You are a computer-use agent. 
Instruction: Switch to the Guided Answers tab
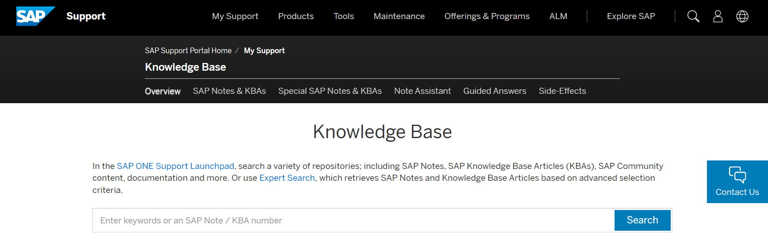tap(494, 91)
